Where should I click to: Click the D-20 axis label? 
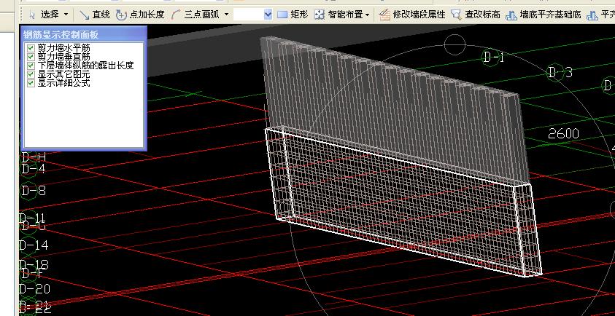35,289
